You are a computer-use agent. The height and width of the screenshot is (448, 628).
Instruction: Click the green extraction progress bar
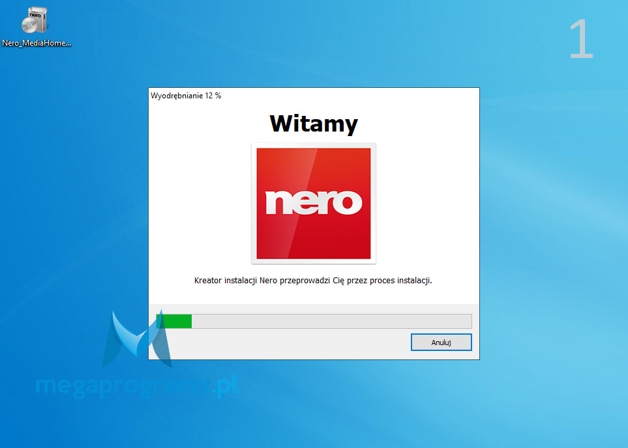point(314,321)
